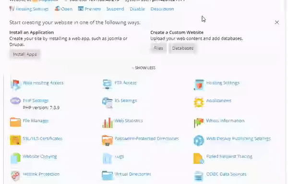Click the Preview icon in the top toolbar
288x184 pixels.
[81, 9]
